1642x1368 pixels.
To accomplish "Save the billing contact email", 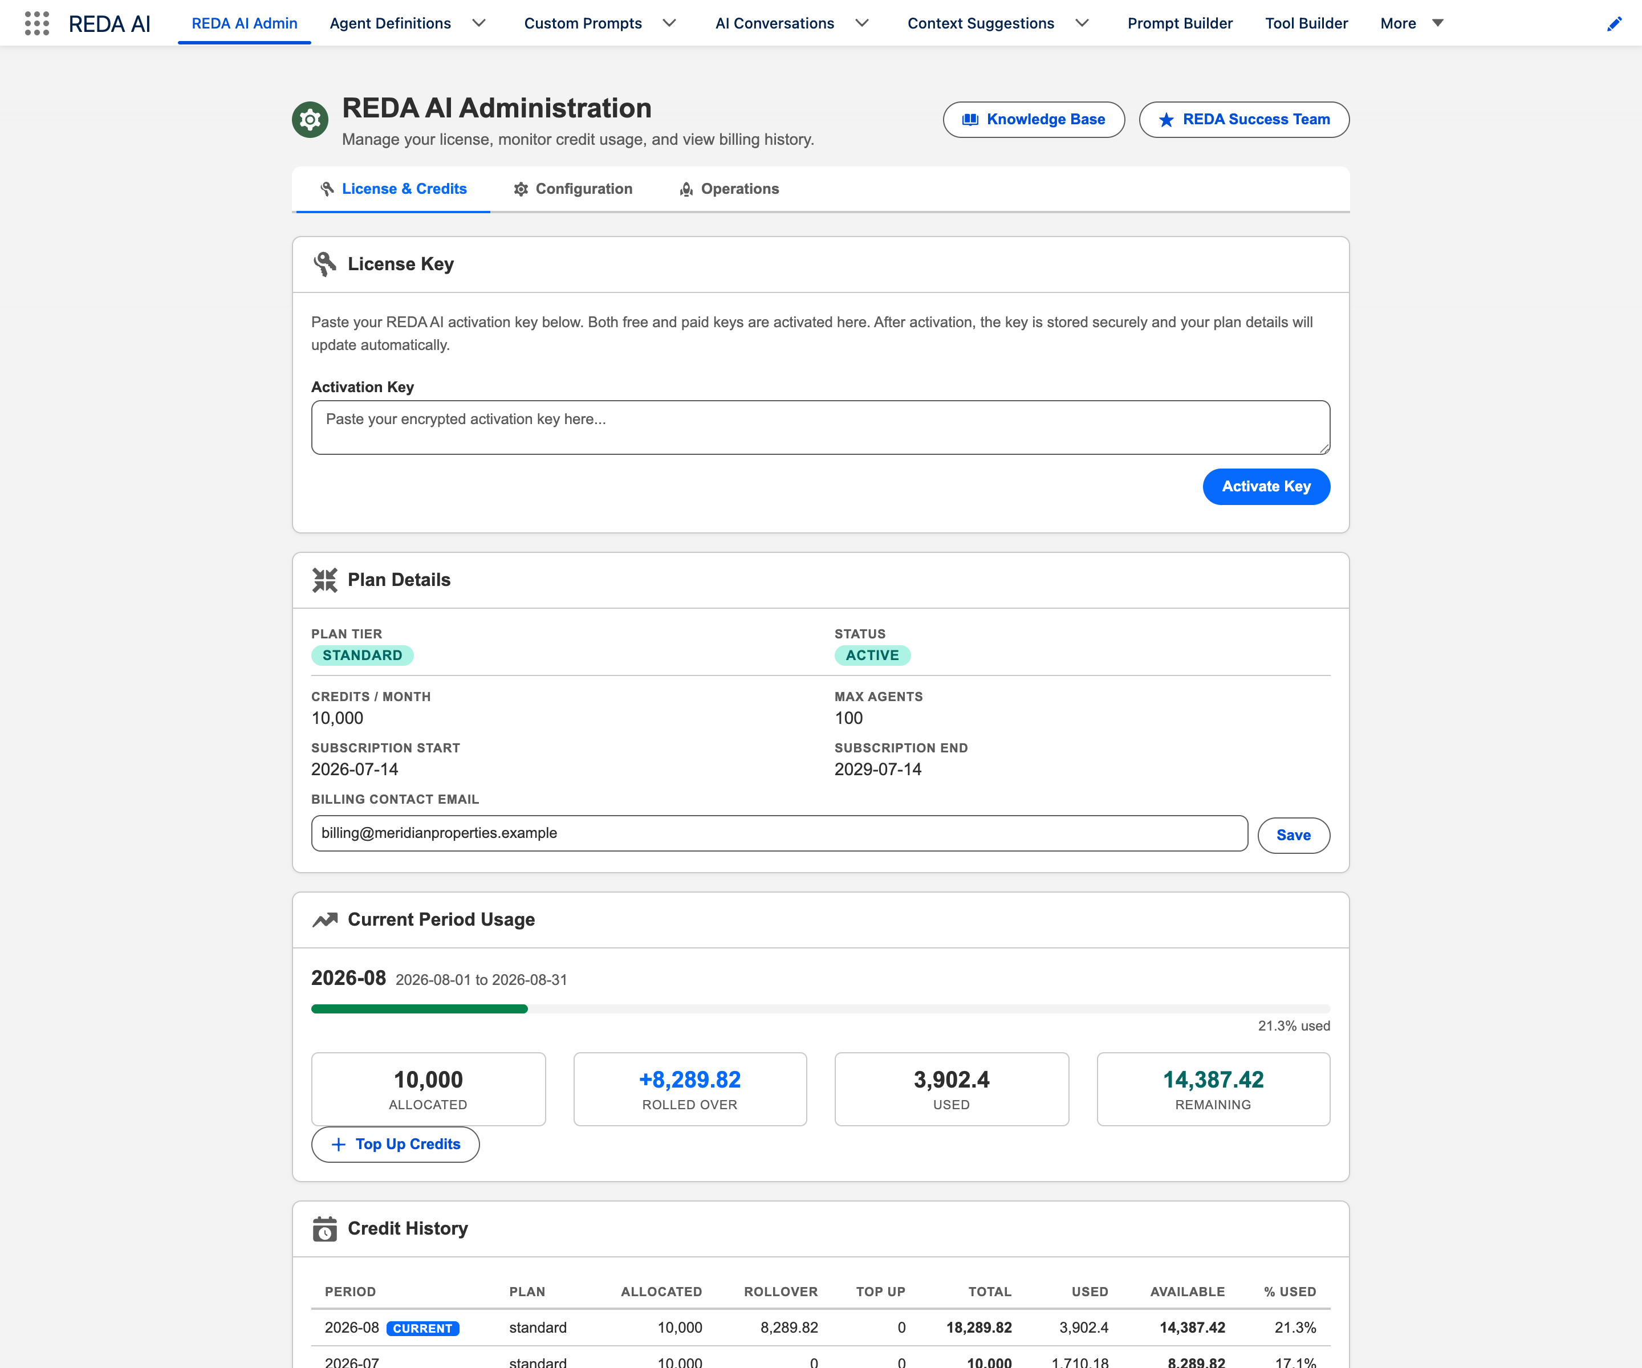I will [x=1293, y=835].
